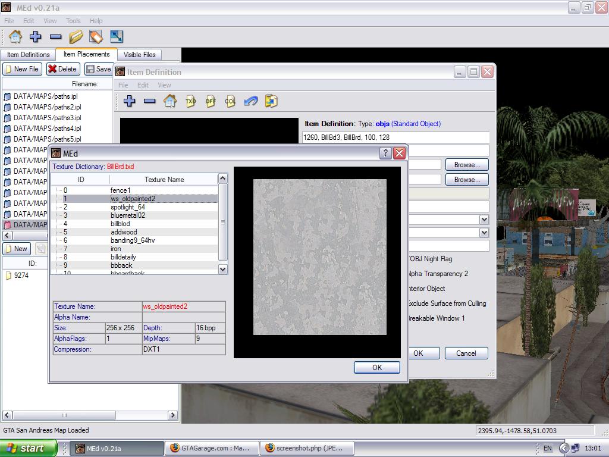The height and width of the screenshot is (457, 609).
Task: Open the Help menu in main window
Action: pos(96,21)
